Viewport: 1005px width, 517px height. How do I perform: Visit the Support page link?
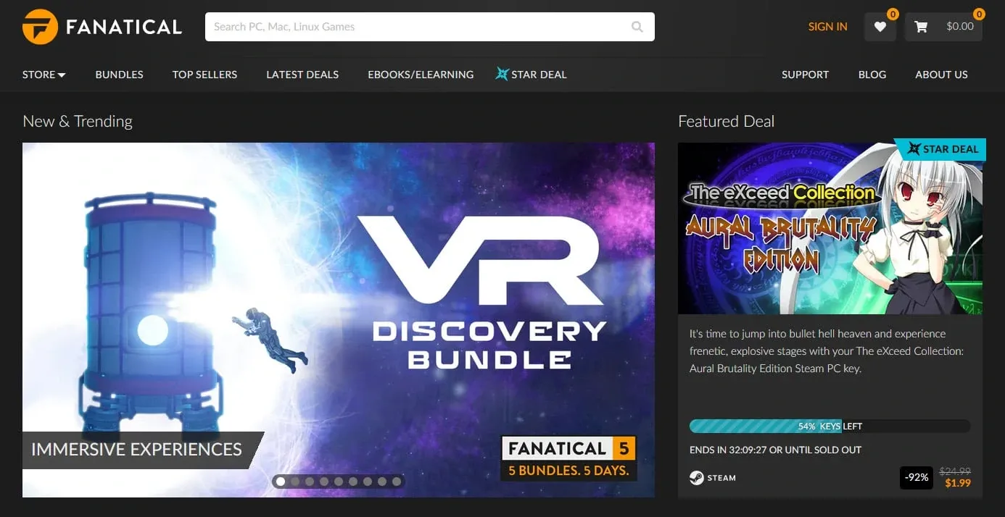805,75
